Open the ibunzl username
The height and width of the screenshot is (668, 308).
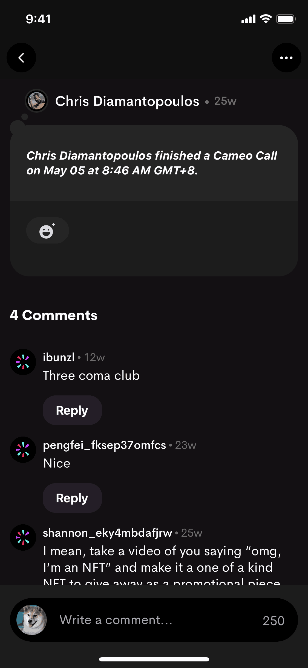(x=59, y=357)
